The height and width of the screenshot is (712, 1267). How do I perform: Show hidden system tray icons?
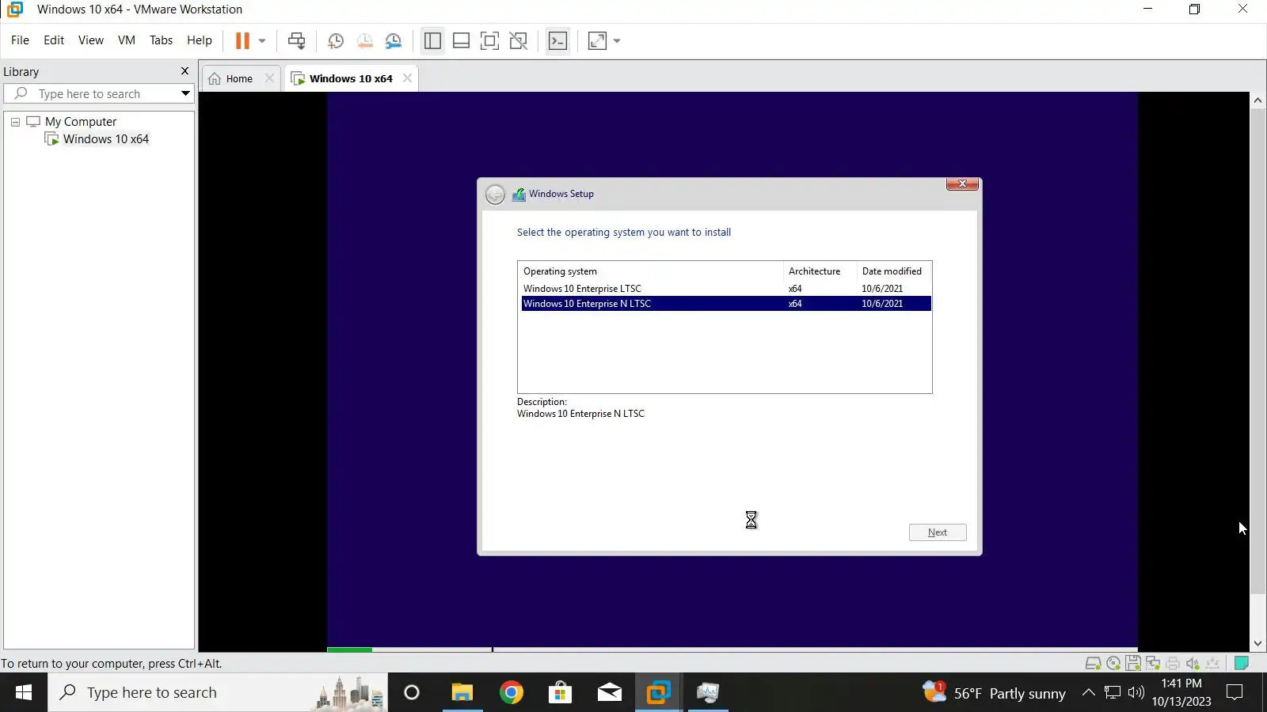(x=1089, y=693)
